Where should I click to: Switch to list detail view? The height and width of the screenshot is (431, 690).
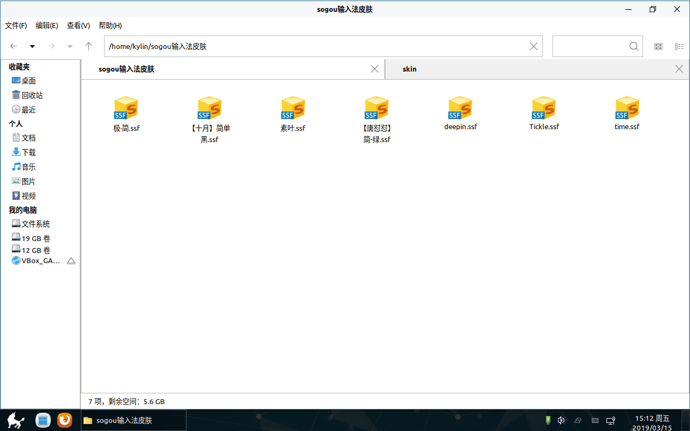coord(679,46)
